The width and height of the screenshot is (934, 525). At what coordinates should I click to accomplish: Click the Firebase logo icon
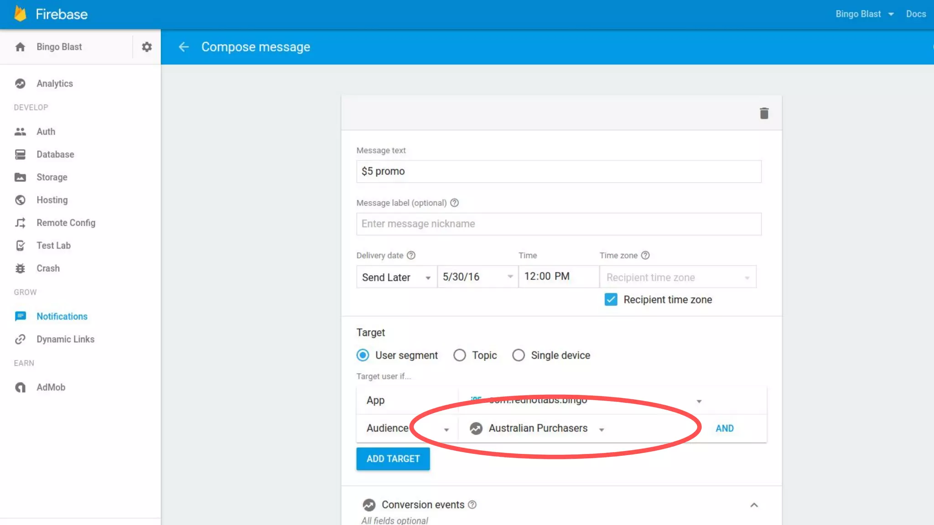coord(20,14)
